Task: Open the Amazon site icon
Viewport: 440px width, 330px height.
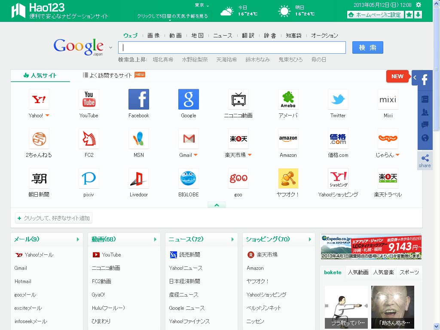Action: tap(288, 139)
